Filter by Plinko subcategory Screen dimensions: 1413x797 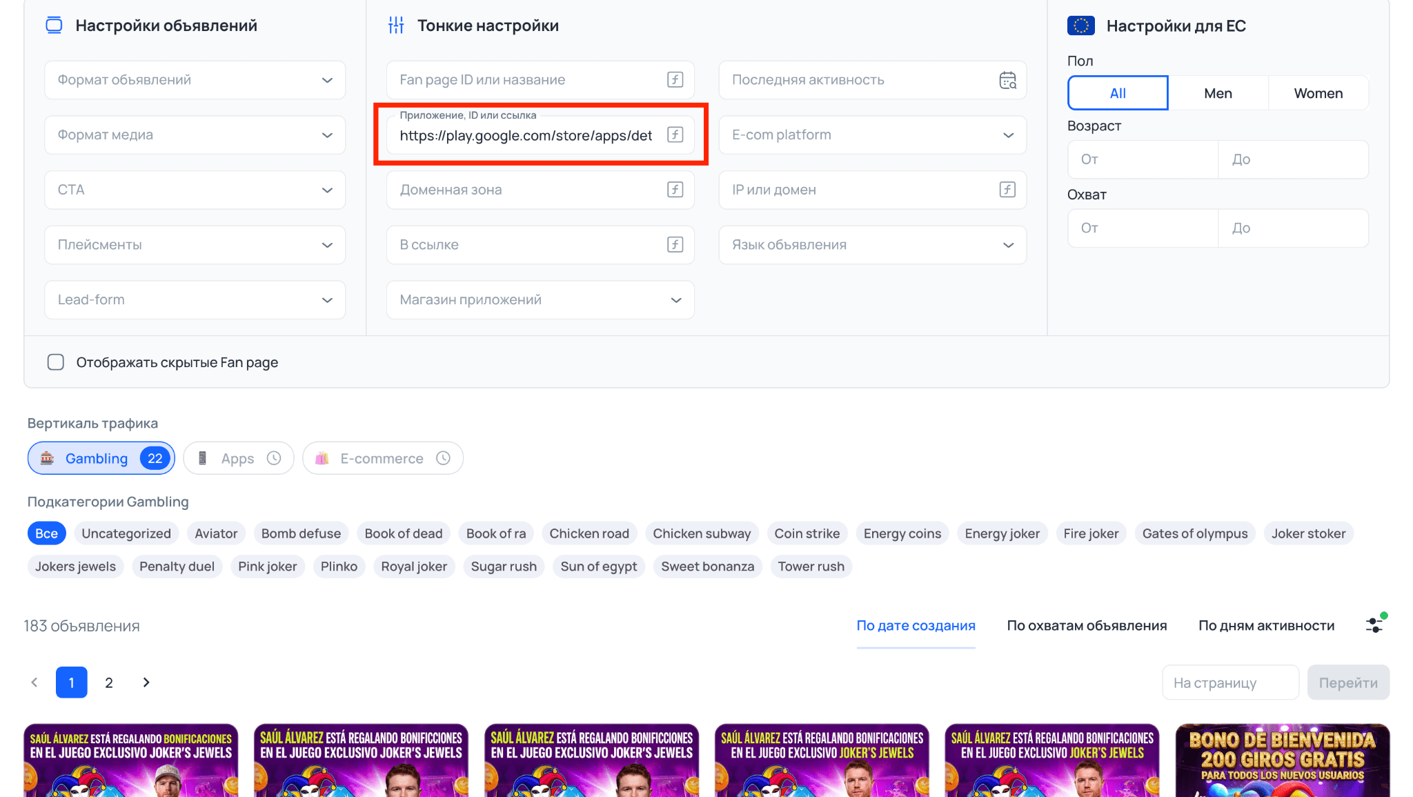(x=339, y=567)
